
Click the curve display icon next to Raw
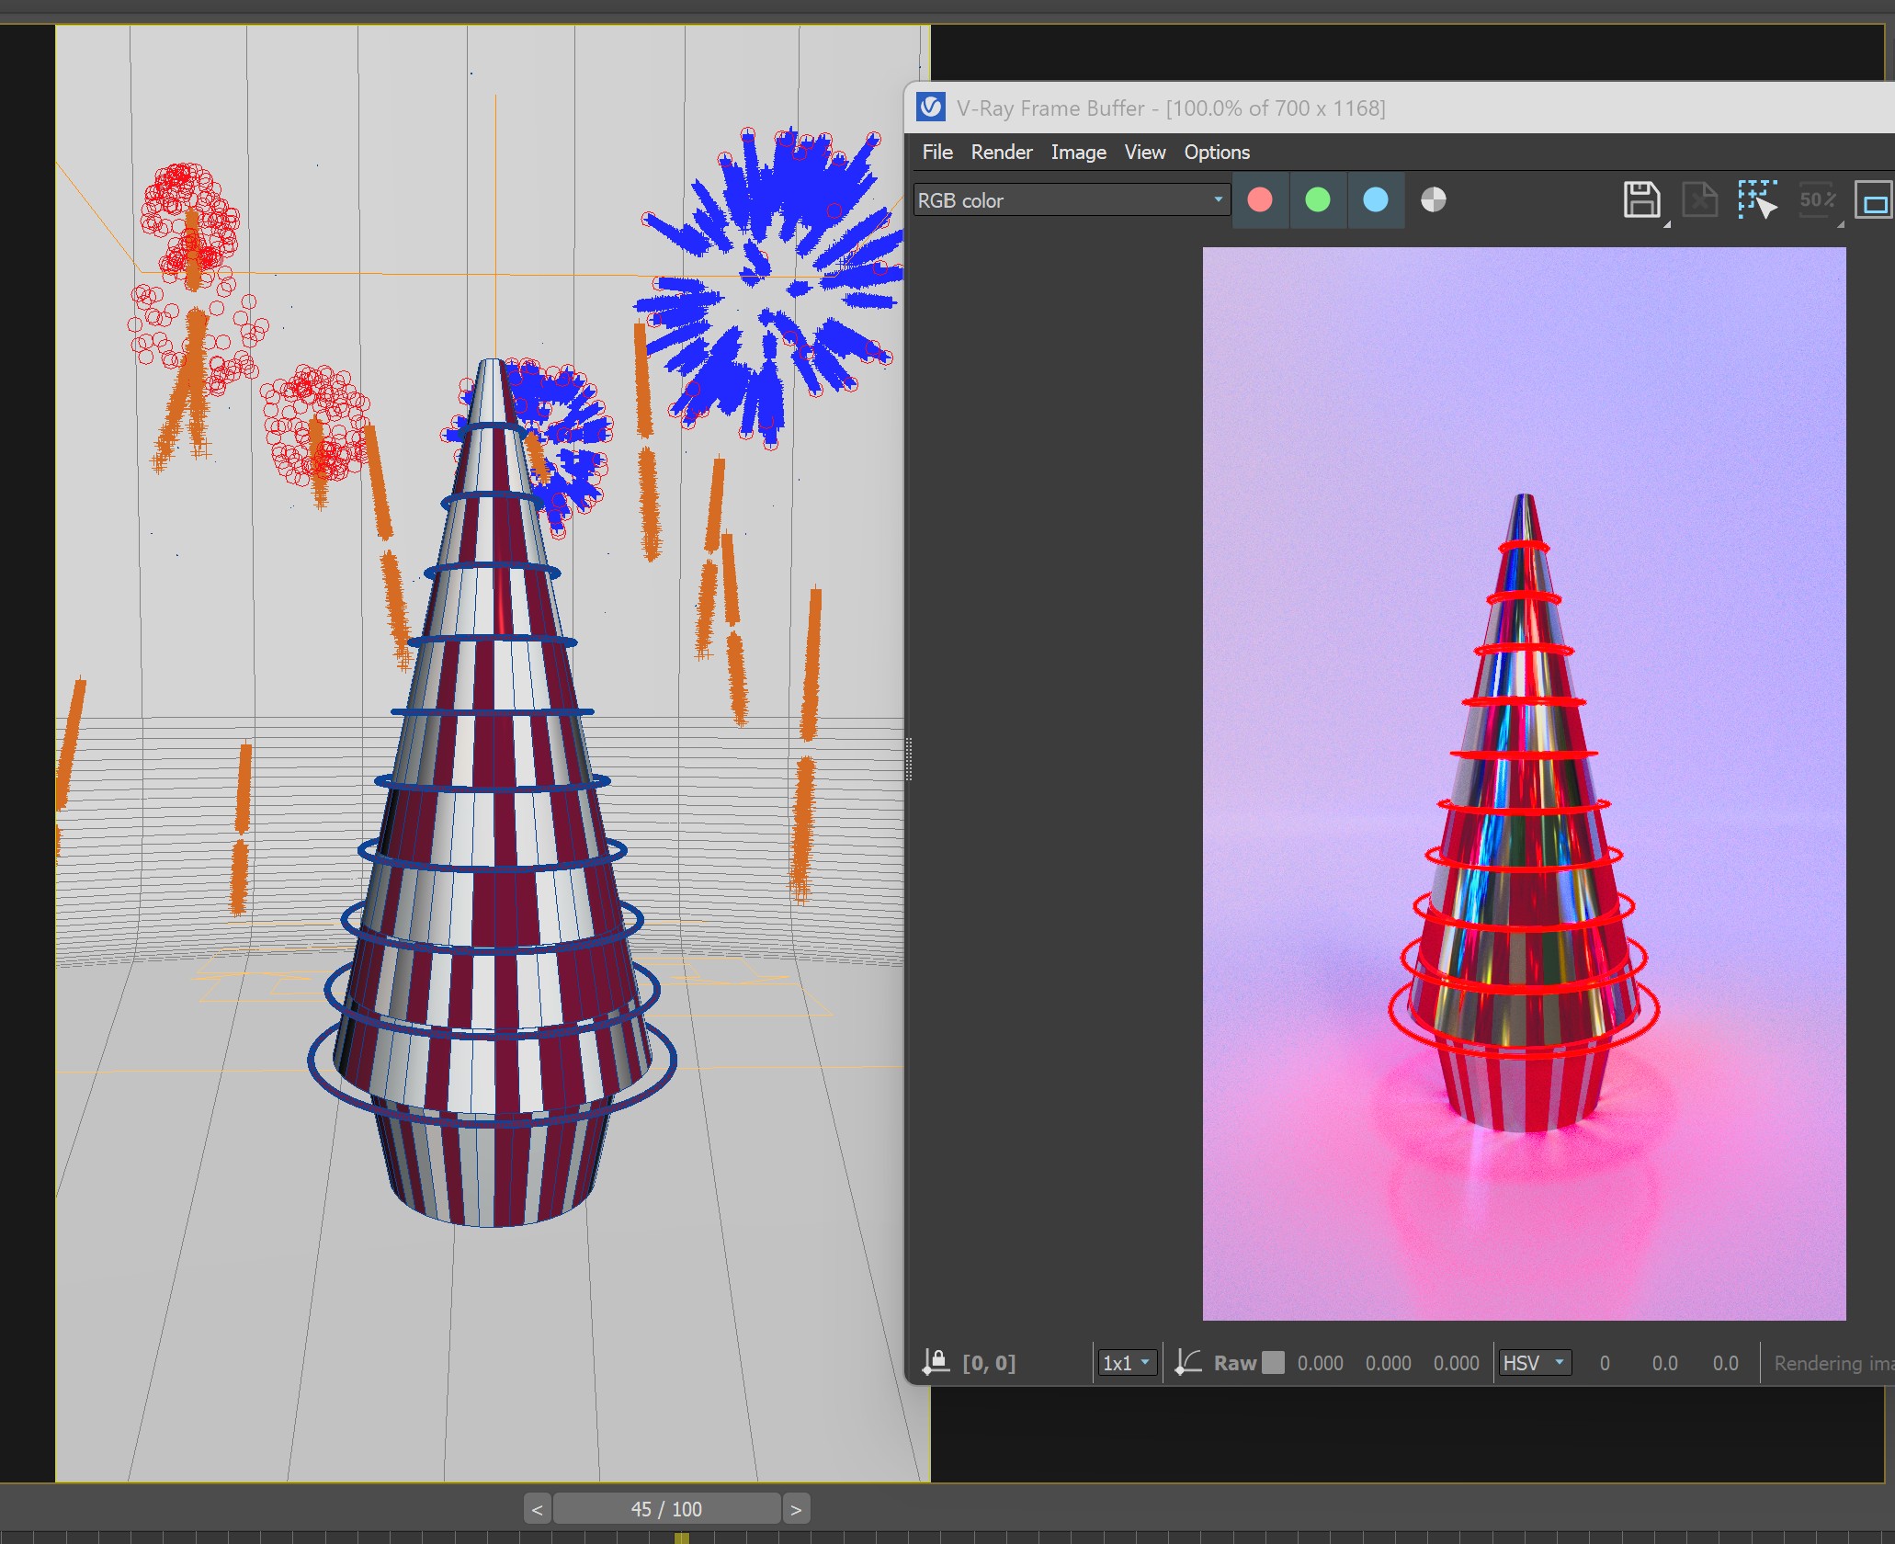pos(1188,1362)
